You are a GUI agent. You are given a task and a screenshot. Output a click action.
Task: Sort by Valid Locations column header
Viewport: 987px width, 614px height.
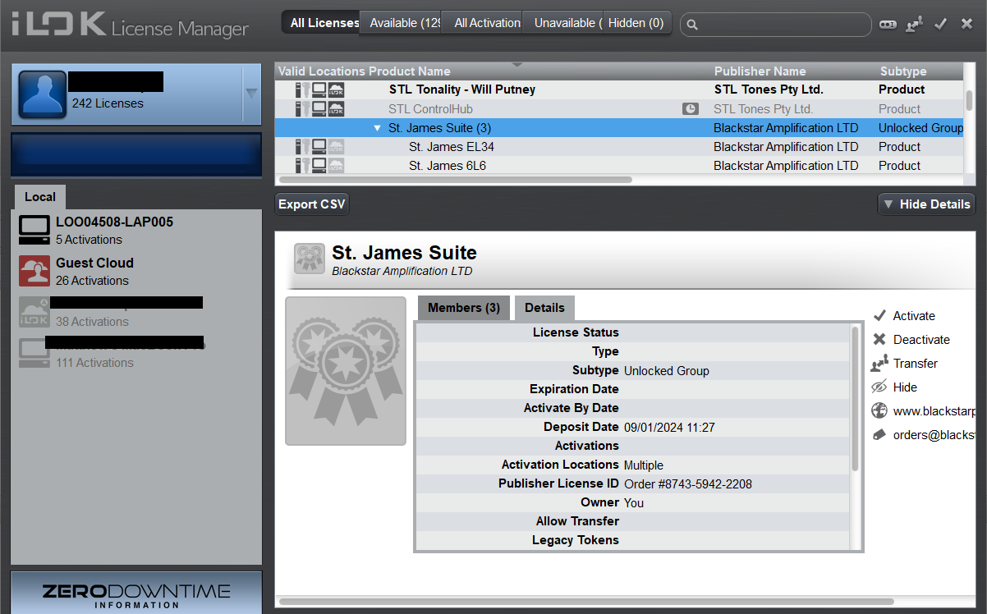pos(322,71)
